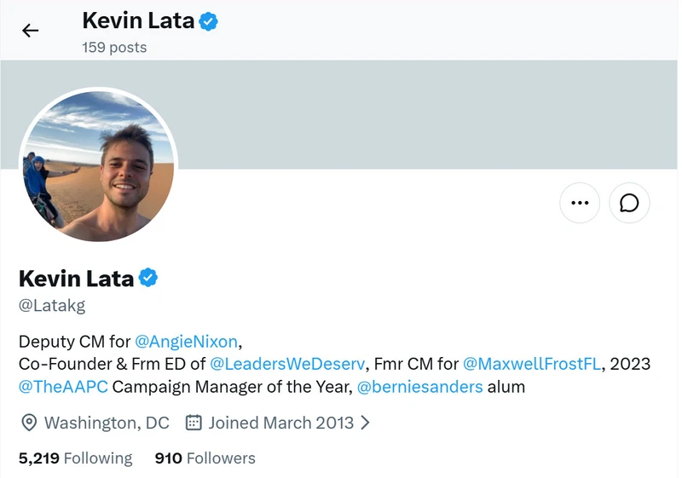Go back using the left arrow
682x478 pixels.
31,31
